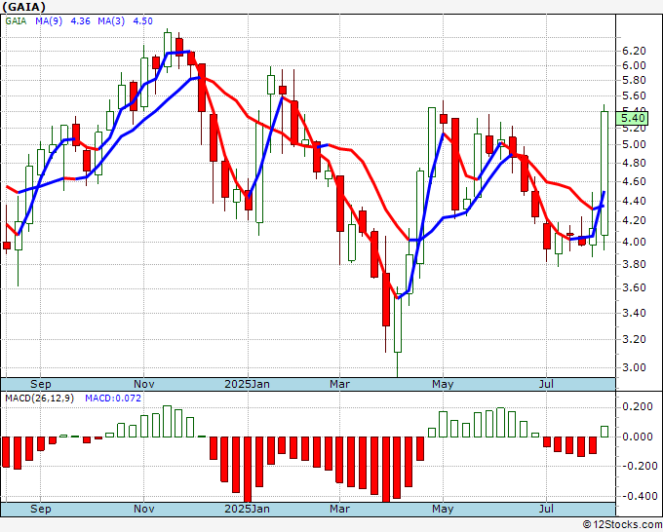Click the (GAIA) chart title

[23, 7]
